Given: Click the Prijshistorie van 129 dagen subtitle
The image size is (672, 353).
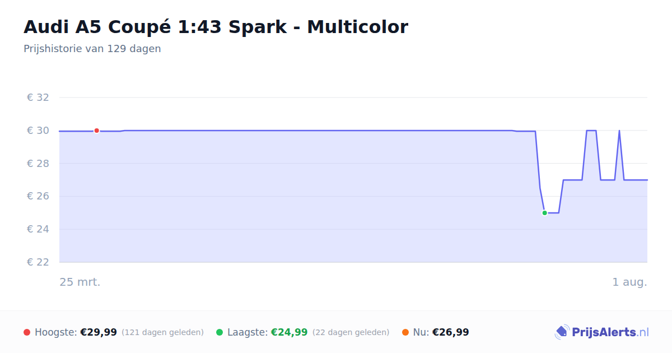Looking at the screenshot, I should click(92, 49).
